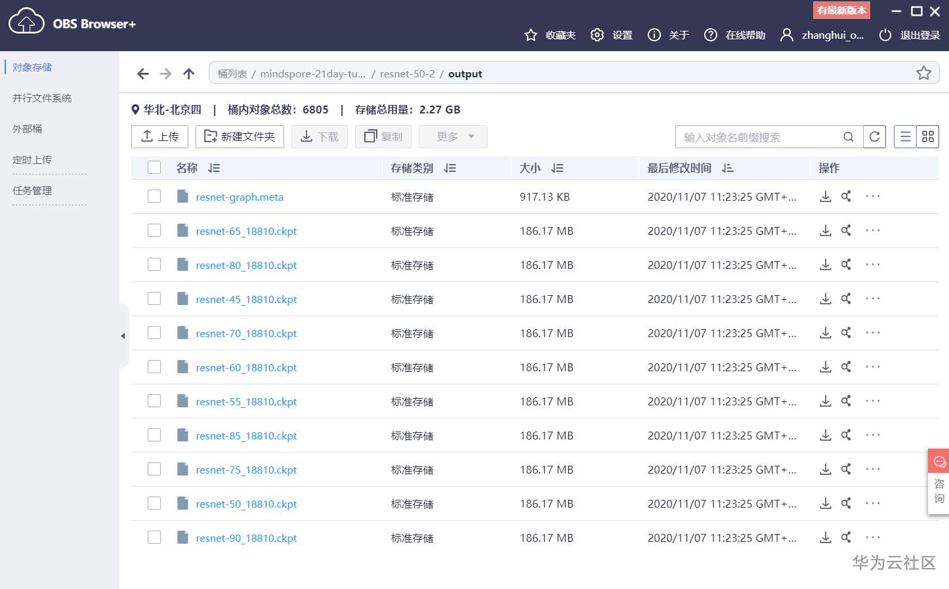Open more actions for resnet-graph.meta
Image resolution: width=949 pixels, height=589 pixels.
coord(873,196)
